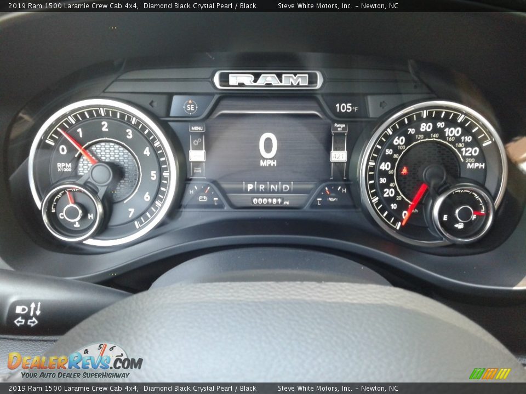Click top "Steve White Motors, Inc. – Newton, NC" text
Screen dimensions: 526x394
point(338,5)
